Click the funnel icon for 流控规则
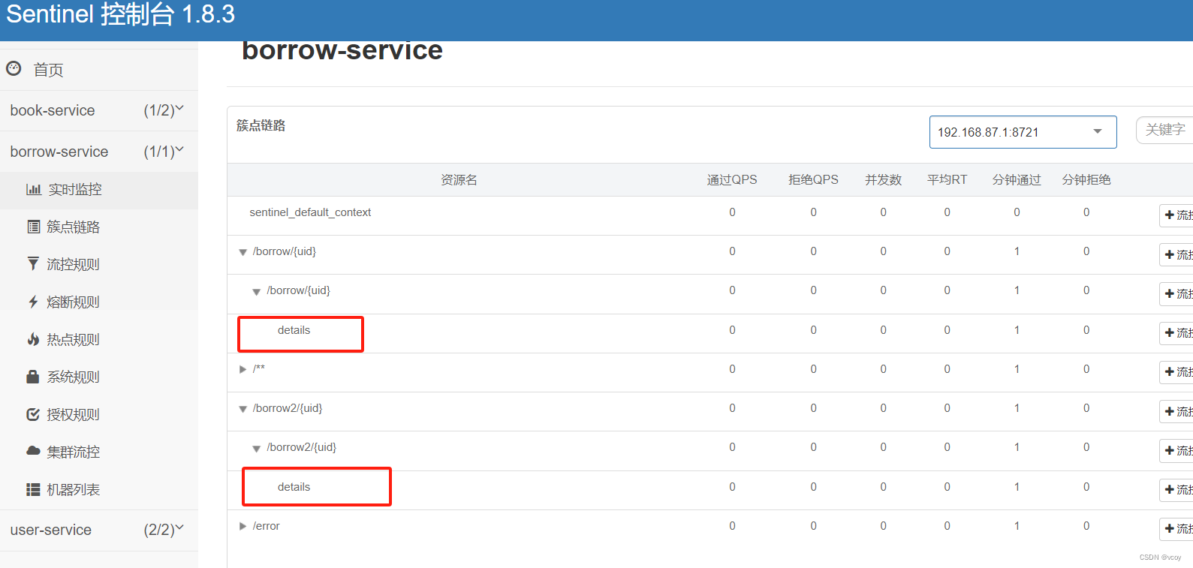 tap(33, 264)
